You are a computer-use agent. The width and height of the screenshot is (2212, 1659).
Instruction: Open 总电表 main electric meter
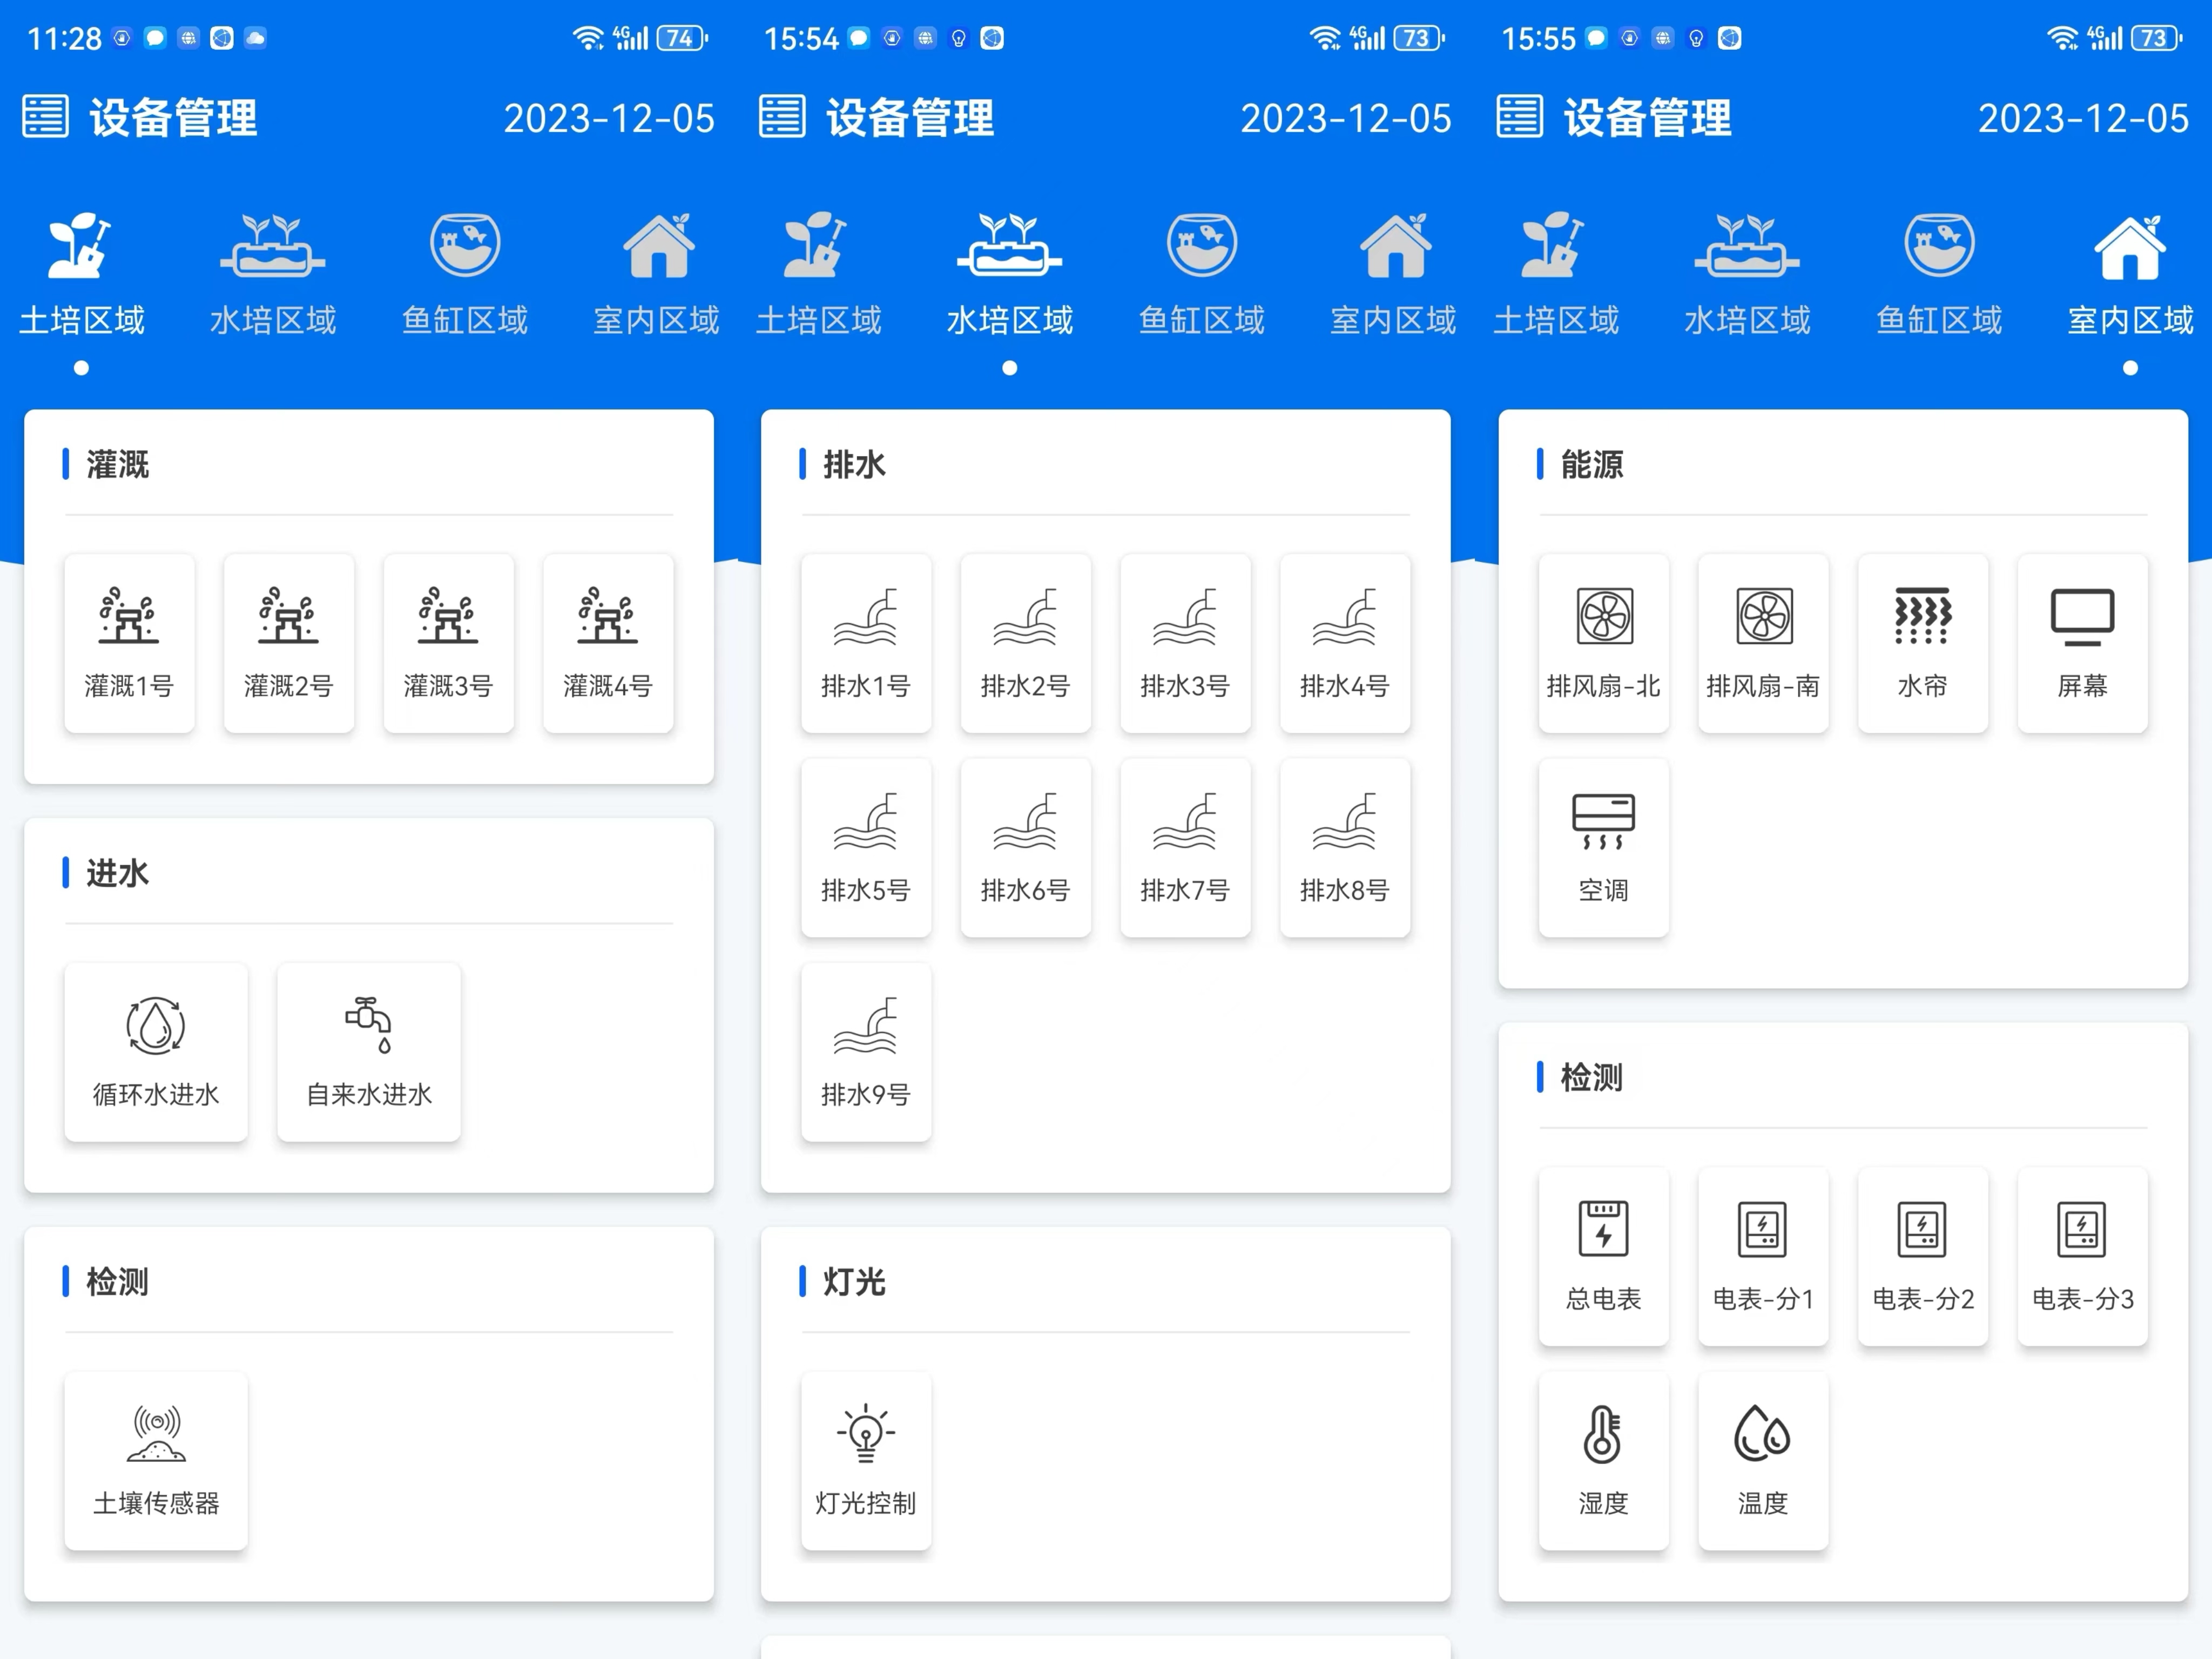click(x=1604, y=1256)
